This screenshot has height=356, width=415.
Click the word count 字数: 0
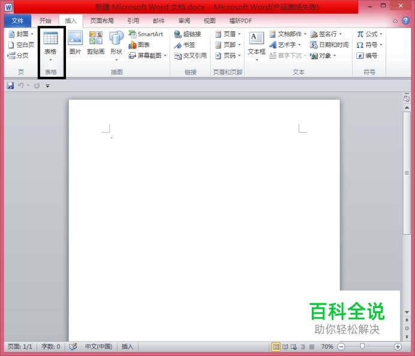click(x=51, y=346)
